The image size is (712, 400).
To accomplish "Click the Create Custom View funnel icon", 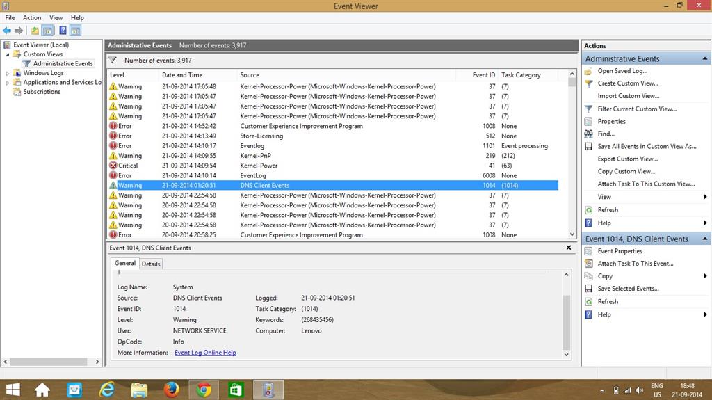I will pyautogui.click(x=588, y=83).
